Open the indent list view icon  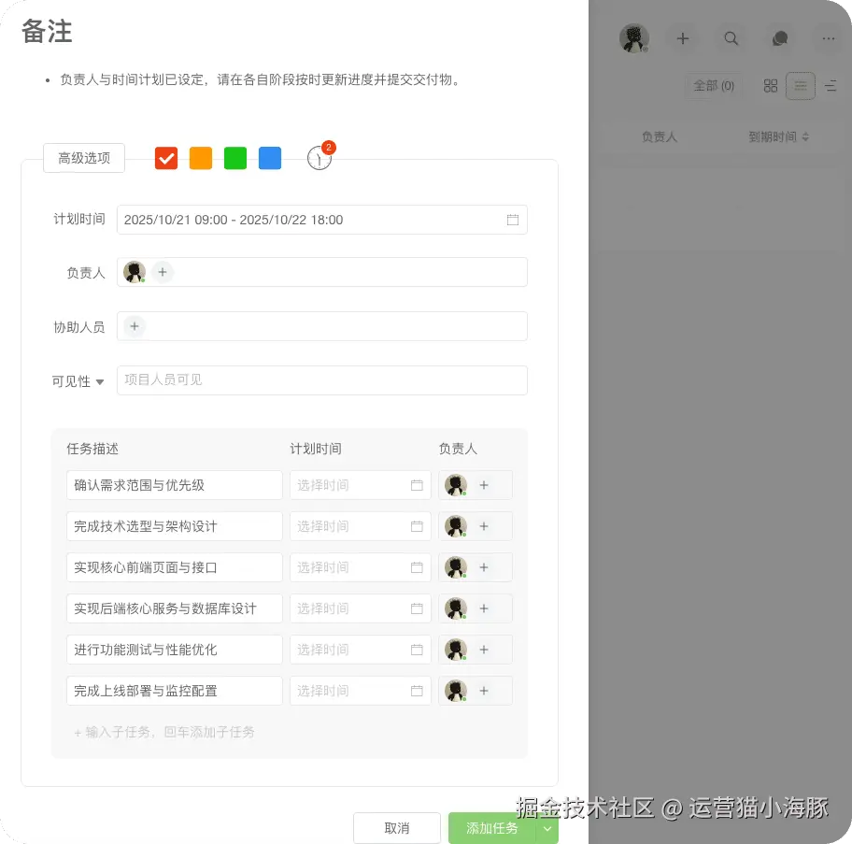831,85
